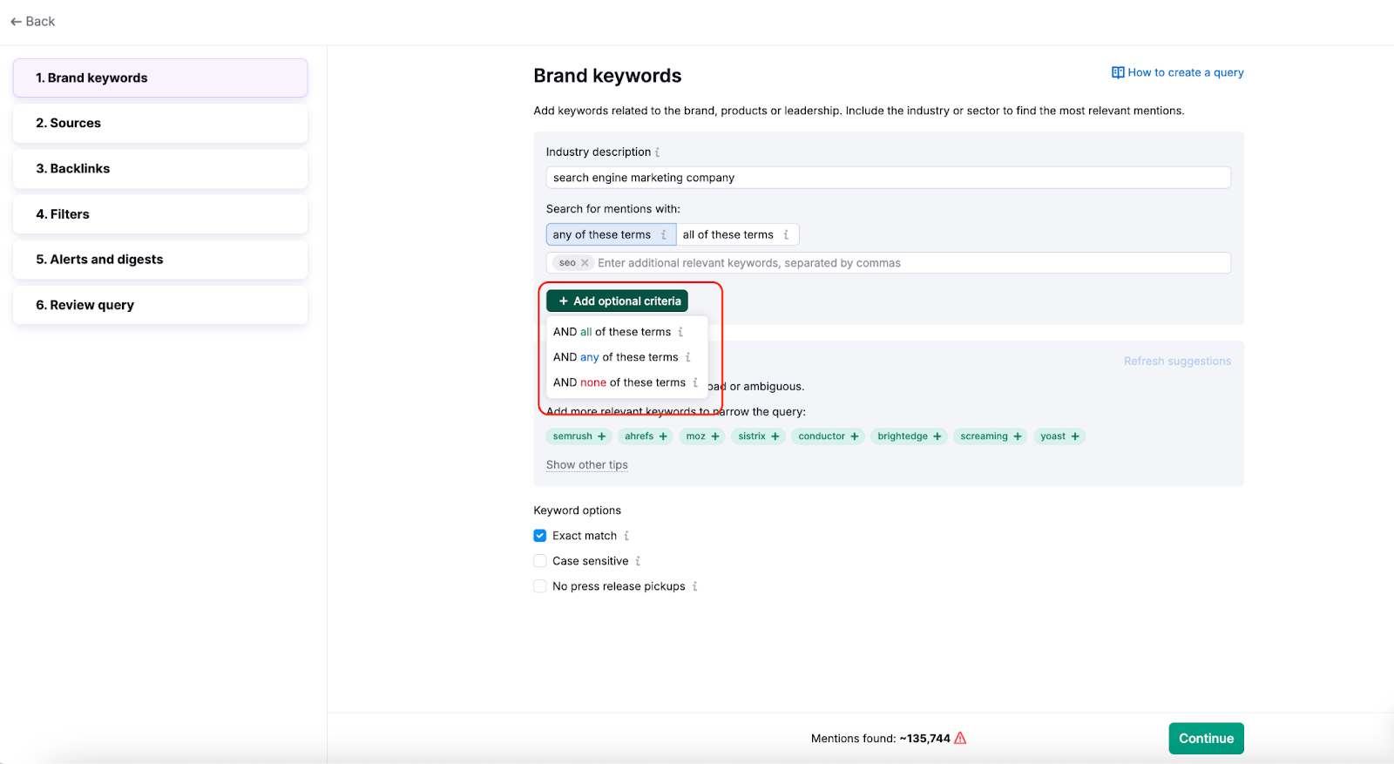Open How to create a query link
This screenshot has width=1394, height=764.
1177,72
